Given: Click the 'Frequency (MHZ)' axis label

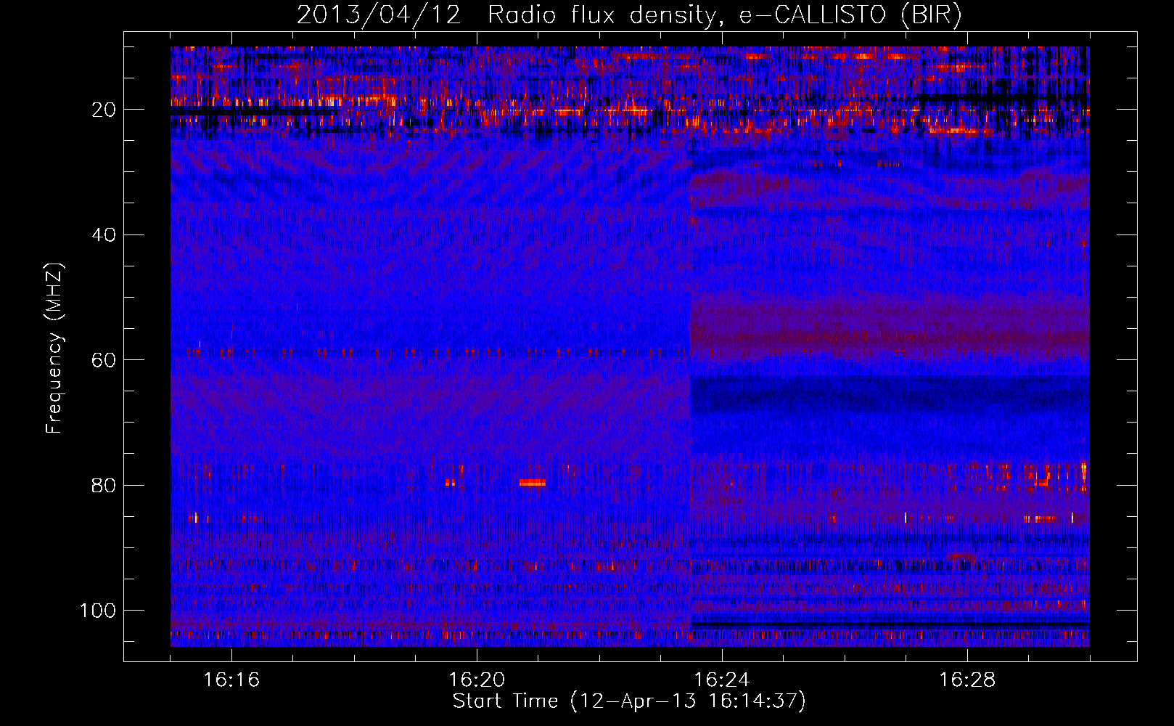Looking at the screenshot, I should (54, 348).
